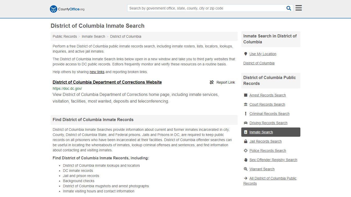Viewport: 351px width, 197px height.
Task: Click 'Find District of Columbia Inmate Records' heading
Action: pyautogui.click(x=93, y=120)
